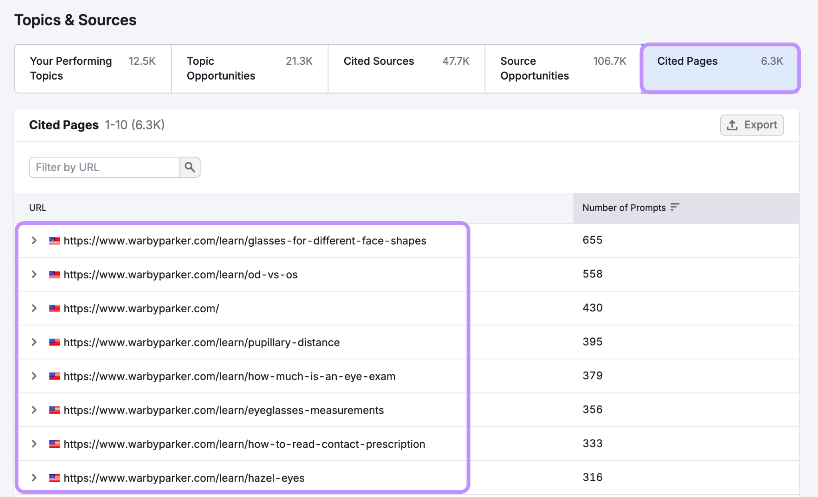Open the od-vs-os URL link
818x497 pixels.
(181, 275)
